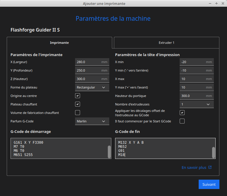Click the Y (Profondeur) field showing 250.0

92,70
